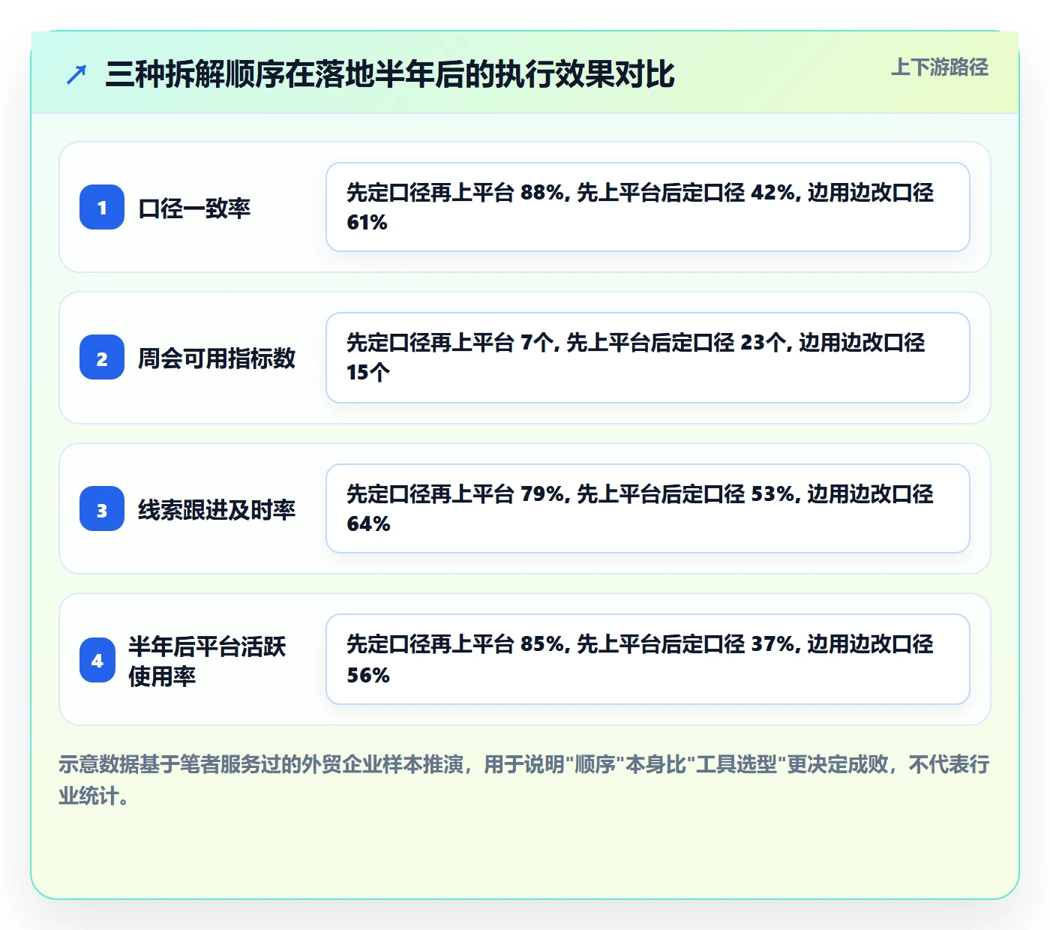Click the value box containing 88%, 42% and 61%
This screenshot has width=1050, height=930.
[648, 207]
